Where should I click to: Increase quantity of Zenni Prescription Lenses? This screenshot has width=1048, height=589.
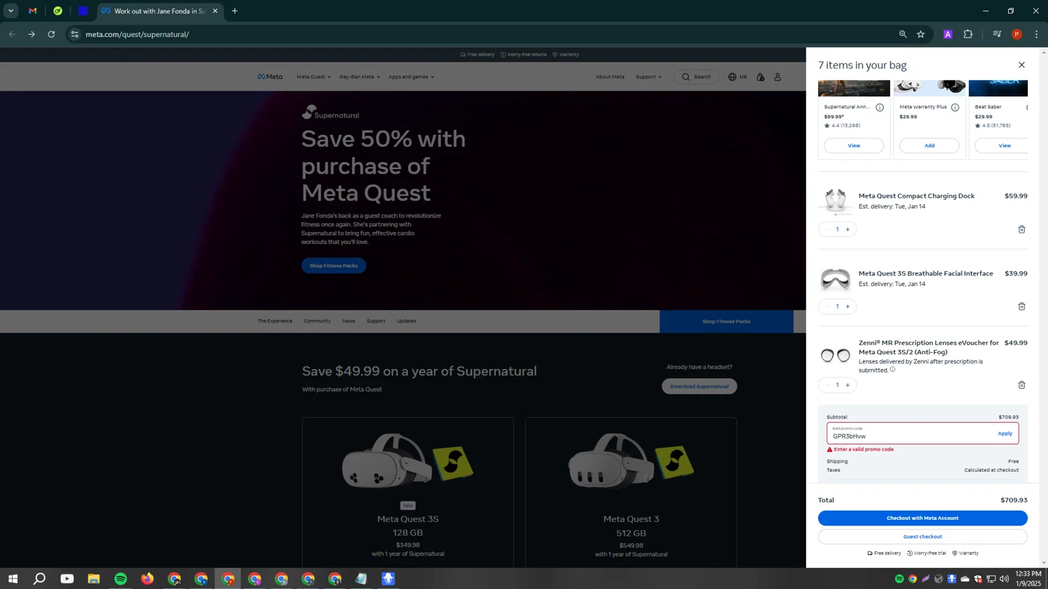[847, 385]
